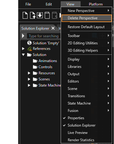Click the Type for searching field
The image size is (114, 144).
coord(44,36)
